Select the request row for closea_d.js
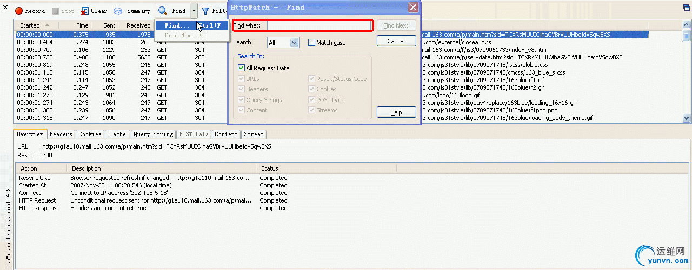The image size is (692, 270). click(348, 42)
